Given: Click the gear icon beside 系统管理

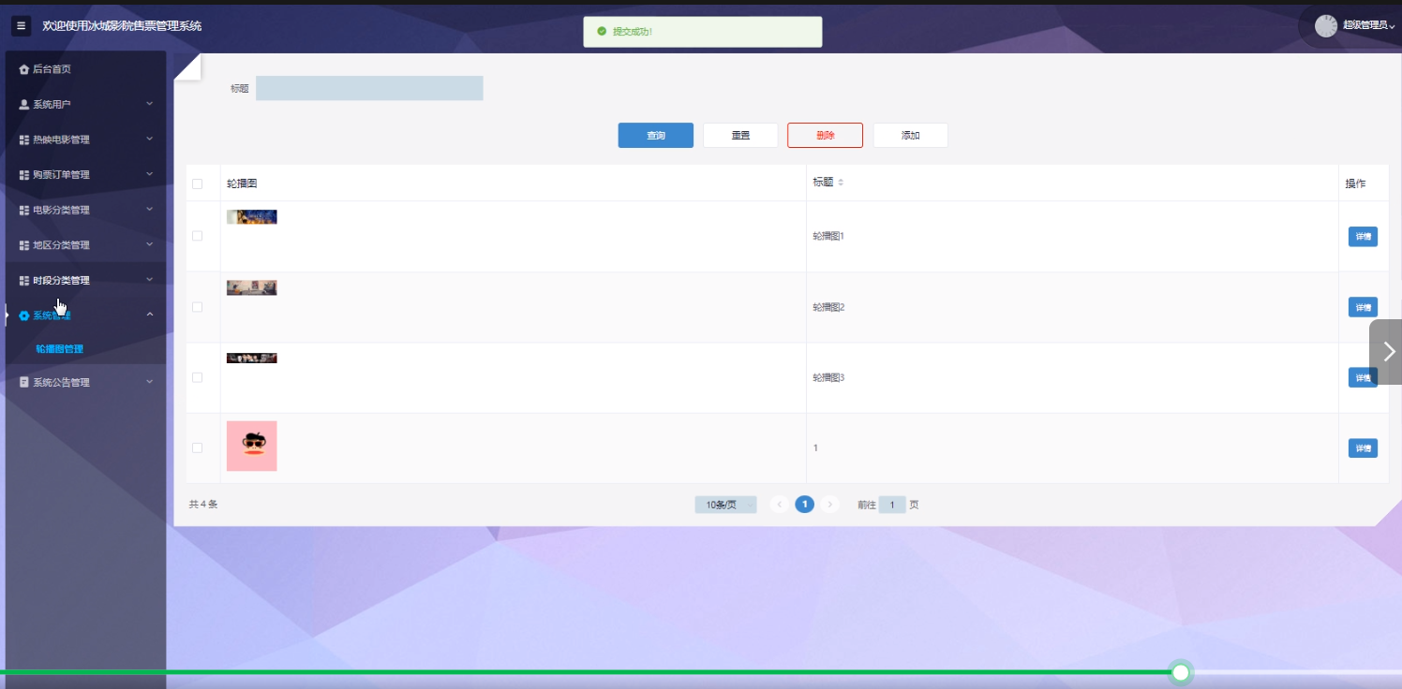Looking at the screenshot, I should point(24,315).
